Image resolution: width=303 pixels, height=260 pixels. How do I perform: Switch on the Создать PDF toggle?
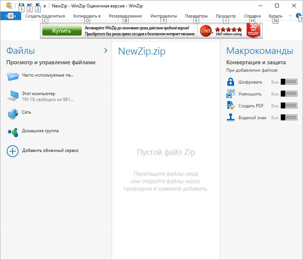point(289,106)
